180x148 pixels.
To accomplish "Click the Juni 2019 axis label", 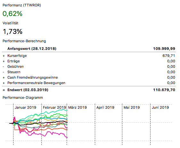I will pos(160,107).
